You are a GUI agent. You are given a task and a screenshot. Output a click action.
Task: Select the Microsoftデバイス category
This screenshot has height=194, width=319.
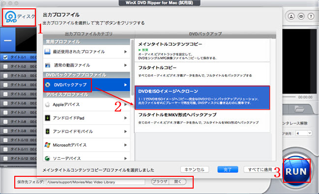point(87,145)
